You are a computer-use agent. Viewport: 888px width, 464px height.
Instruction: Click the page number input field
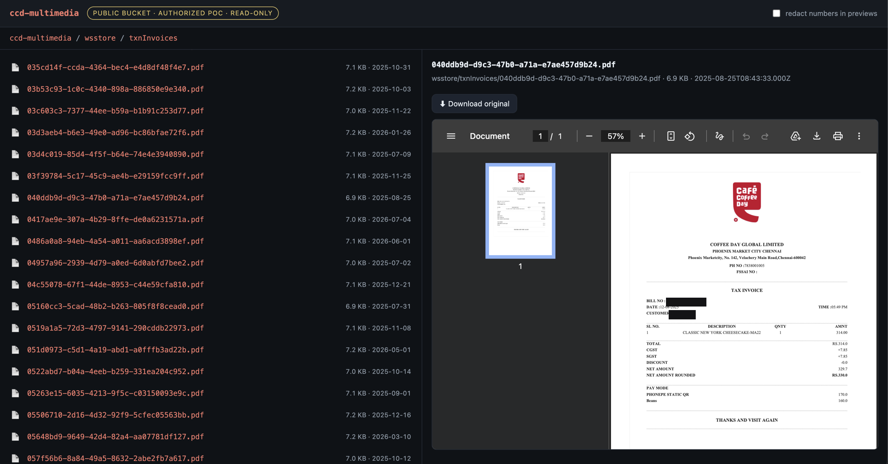pos(540,136)
